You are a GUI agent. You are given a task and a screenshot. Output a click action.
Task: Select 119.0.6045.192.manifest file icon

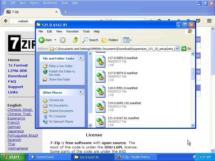coord(101,107)
